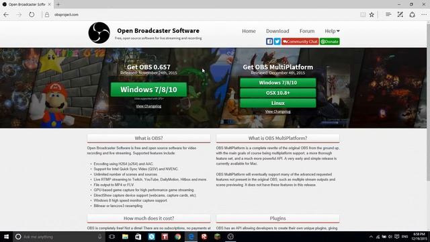The image size is (430, 242).
Task: Open the OBS Facebook page icon
Action: coord(269,42)
